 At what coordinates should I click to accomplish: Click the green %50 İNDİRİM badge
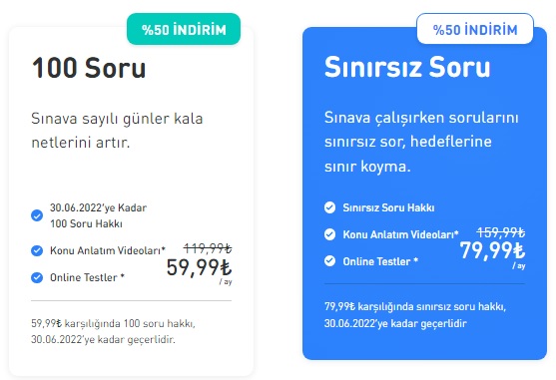(x=184, y=29)
